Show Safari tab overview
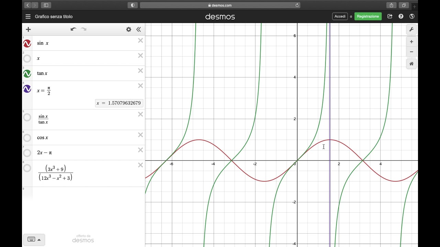The width and height of the screenshot is (440, 247). [404, 5]
